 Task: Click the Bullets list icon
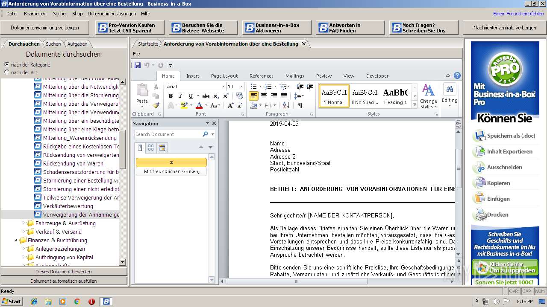coord(253,87)
